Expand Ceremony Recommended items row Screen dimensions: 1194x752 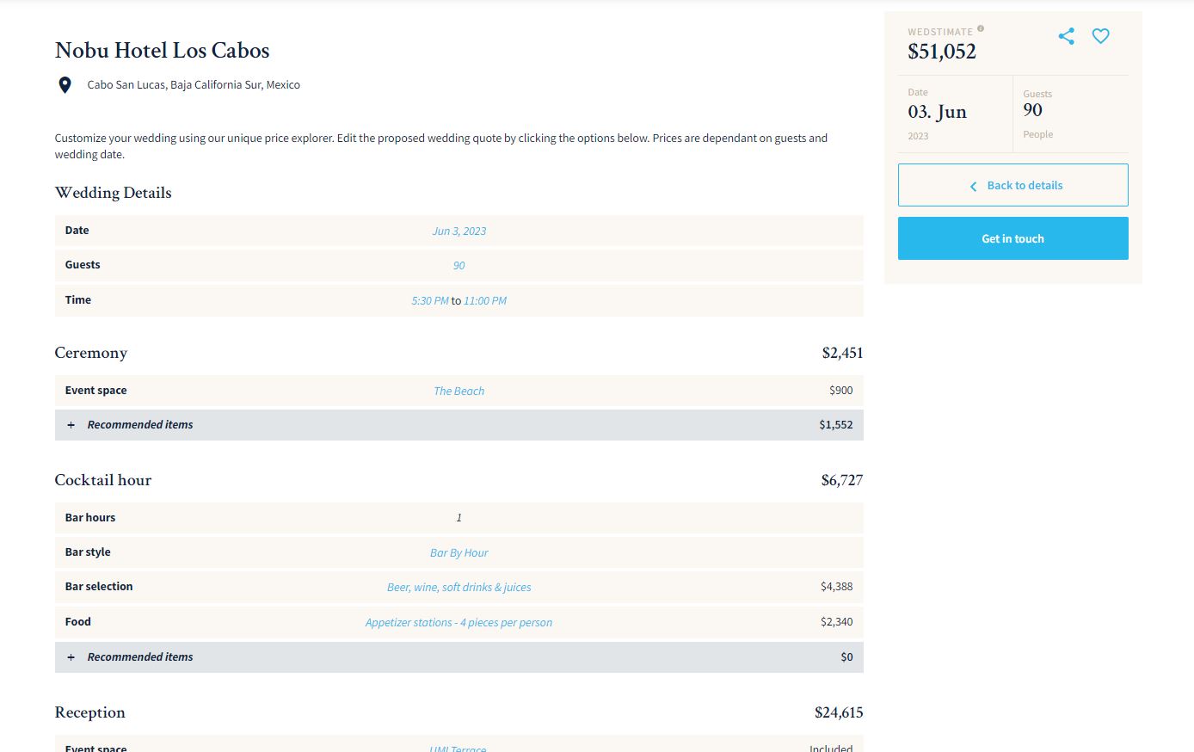459,425
